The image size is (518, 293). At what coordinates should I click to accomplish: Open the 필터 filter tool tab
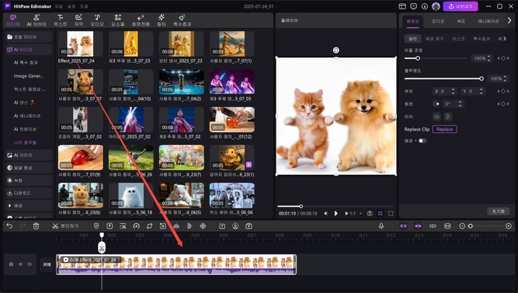click(161, 20)
